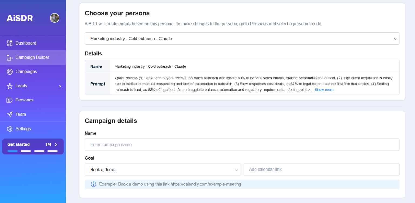Click the Dashboard icon in sidebar
Screen dimensions: 415x203
(10, 43)
